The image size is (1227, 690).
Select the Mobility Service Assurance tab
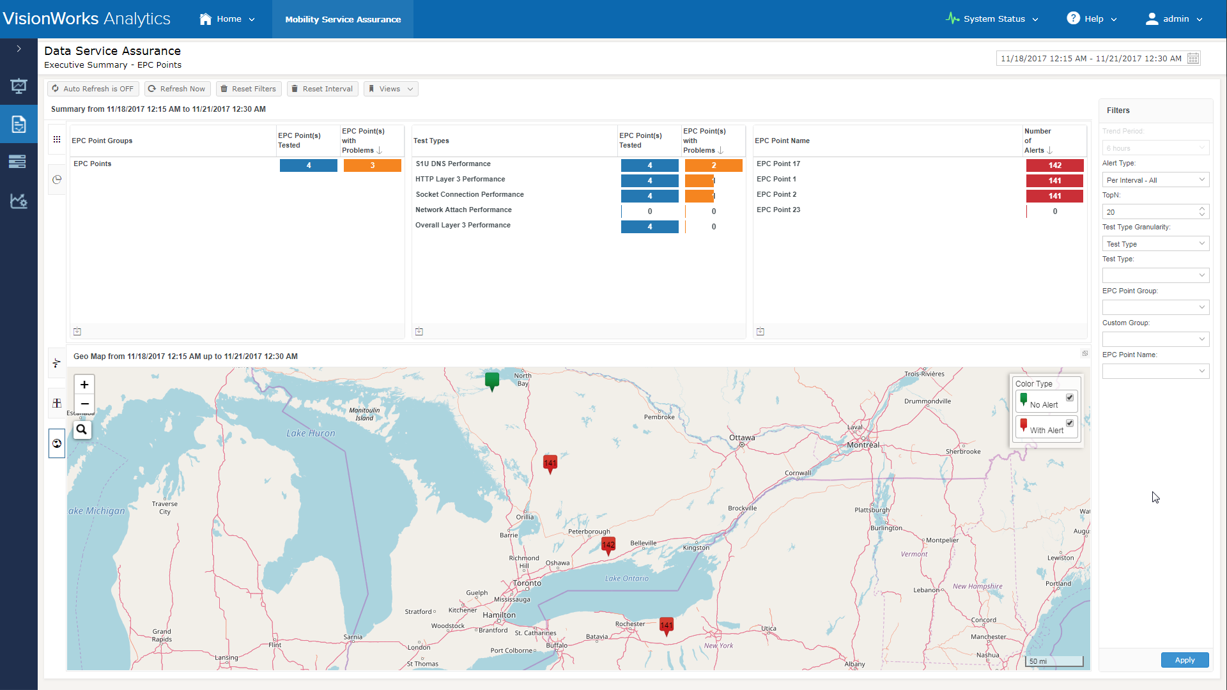tap(343, 19)
